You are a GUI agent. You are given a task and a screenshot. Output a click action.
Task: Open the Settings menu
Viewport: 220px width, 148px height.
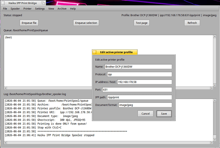(40, 9)
